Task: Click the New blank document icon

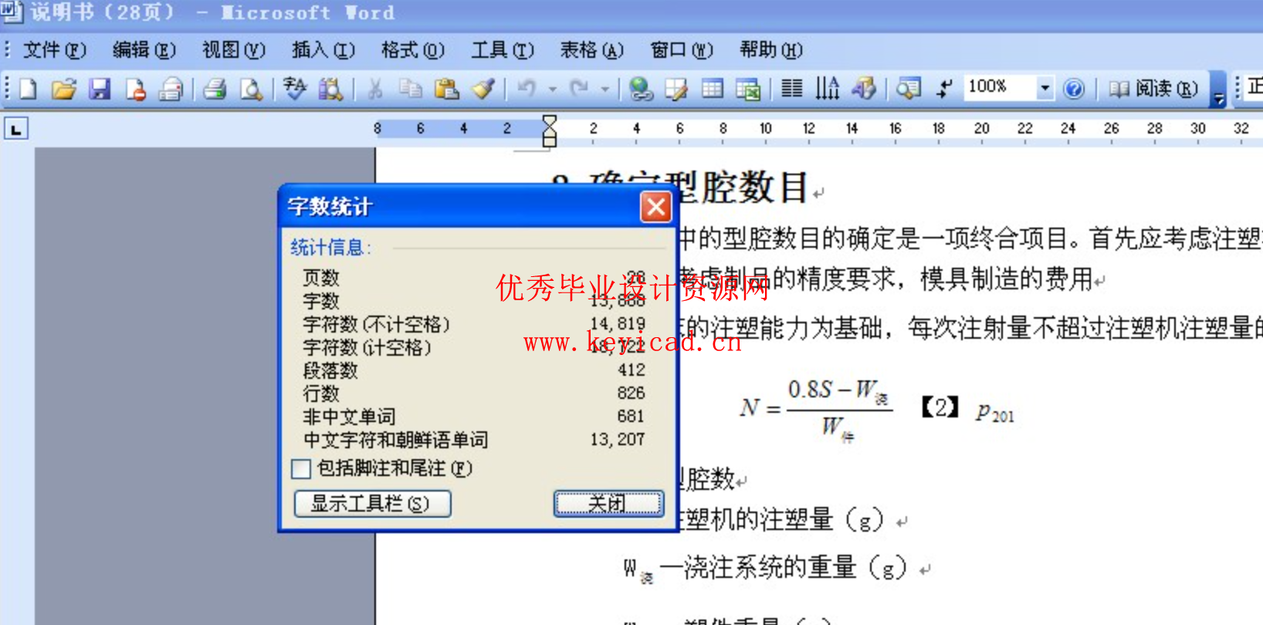Action: [29, 90]
